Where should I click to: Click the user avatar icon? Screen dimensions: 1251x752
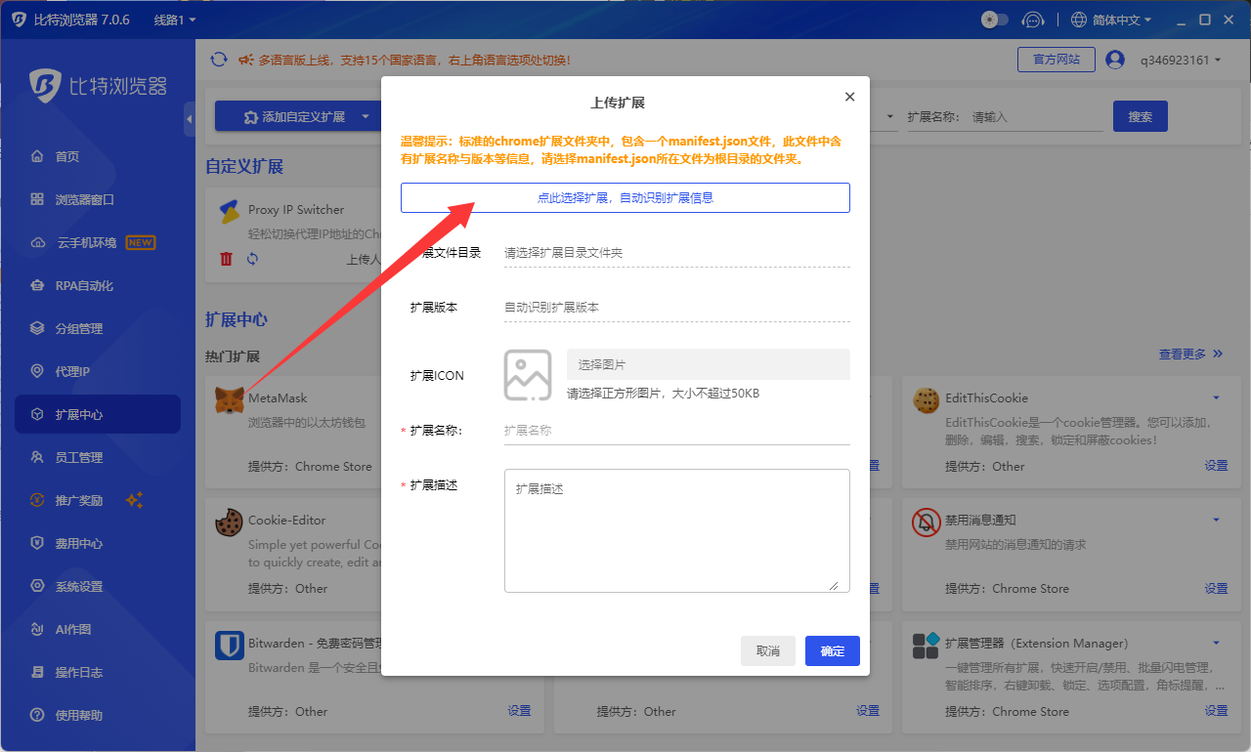tap(1115, 60)
